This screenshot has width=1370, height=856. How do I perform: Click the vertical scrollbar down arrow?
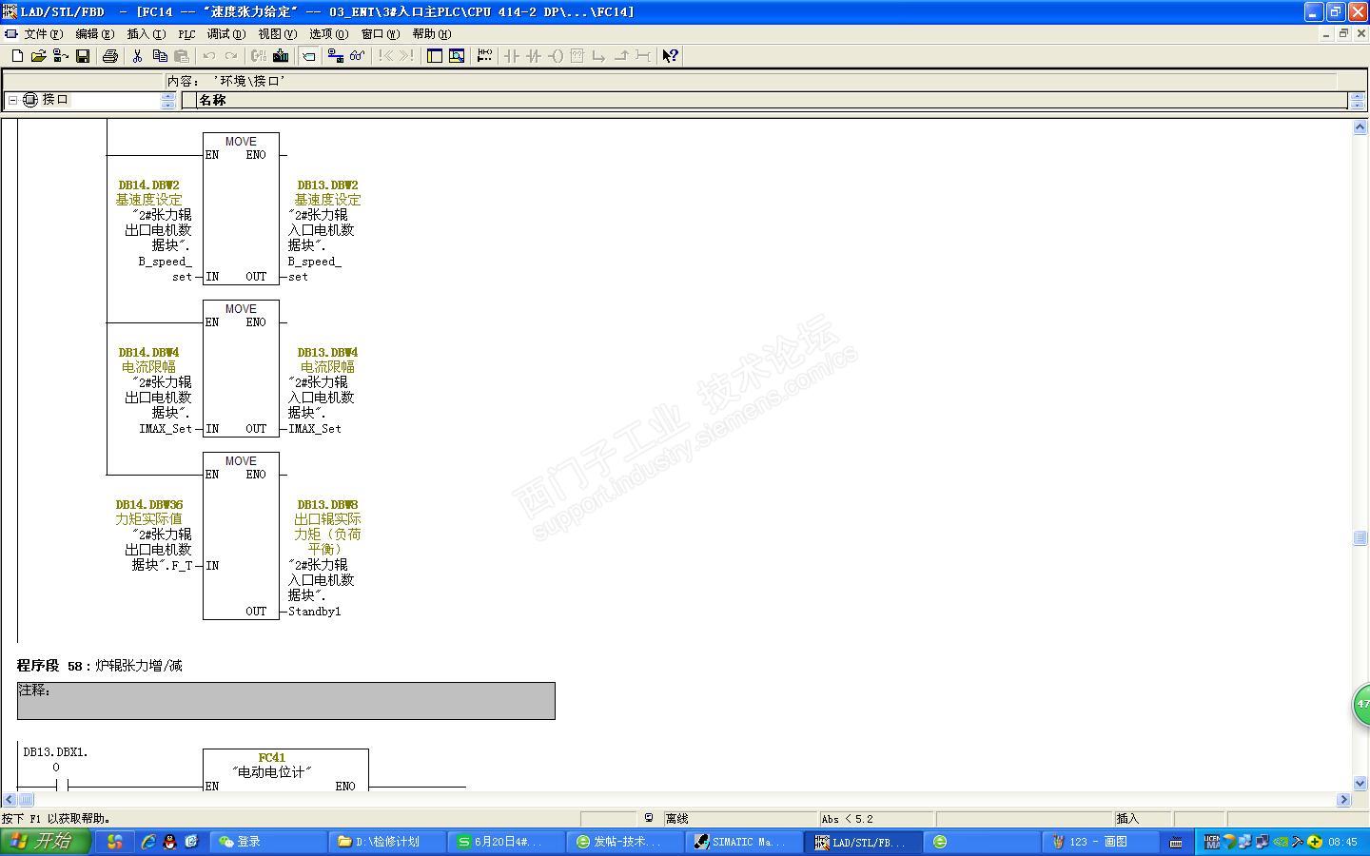(1360, 784)
